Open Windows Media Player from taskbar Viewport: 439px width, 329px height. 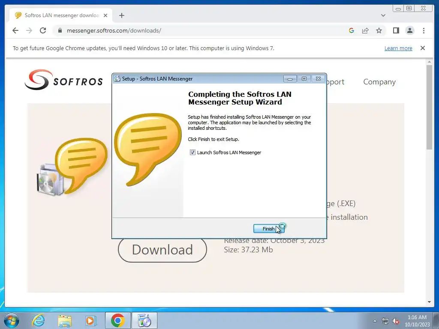pyautogui.click(x=90, y=320)
